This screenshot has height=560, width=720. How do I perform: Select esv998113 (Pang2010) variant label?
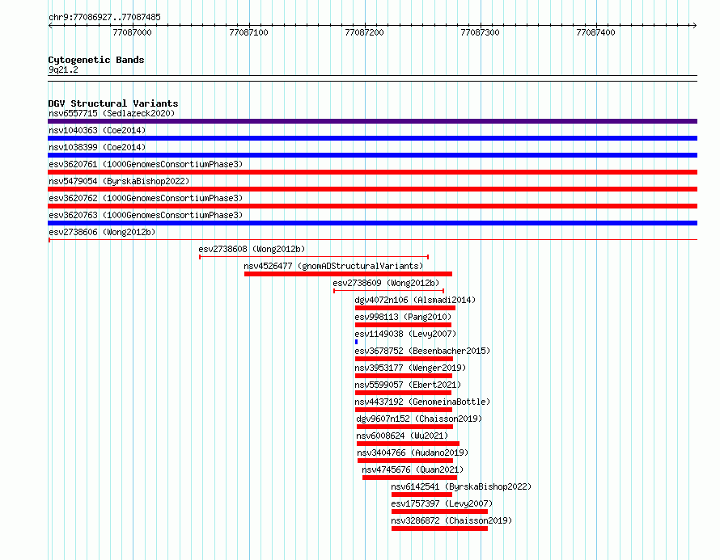403,317
